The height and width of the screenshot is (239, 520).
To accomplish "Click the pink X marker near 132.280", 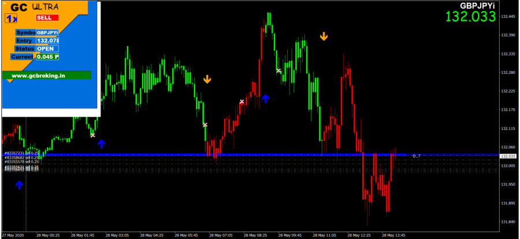I will pyautogui.click(x=278, y=71).
